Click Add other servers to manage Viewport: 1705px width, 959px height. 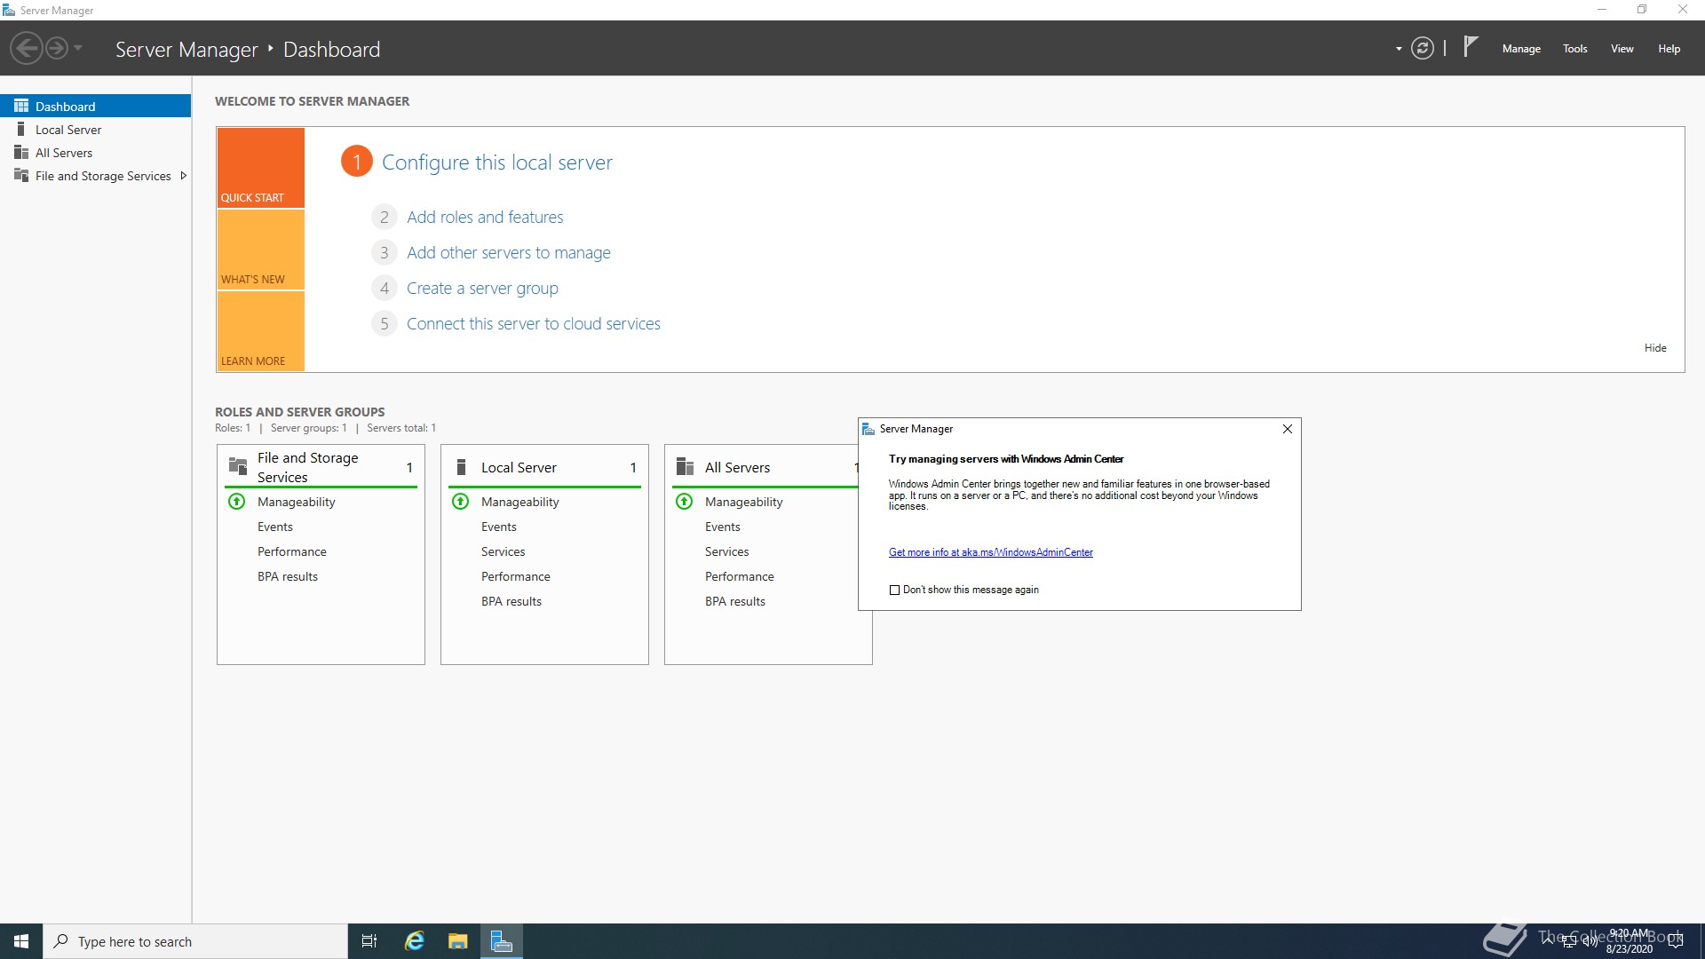(508, 252)
